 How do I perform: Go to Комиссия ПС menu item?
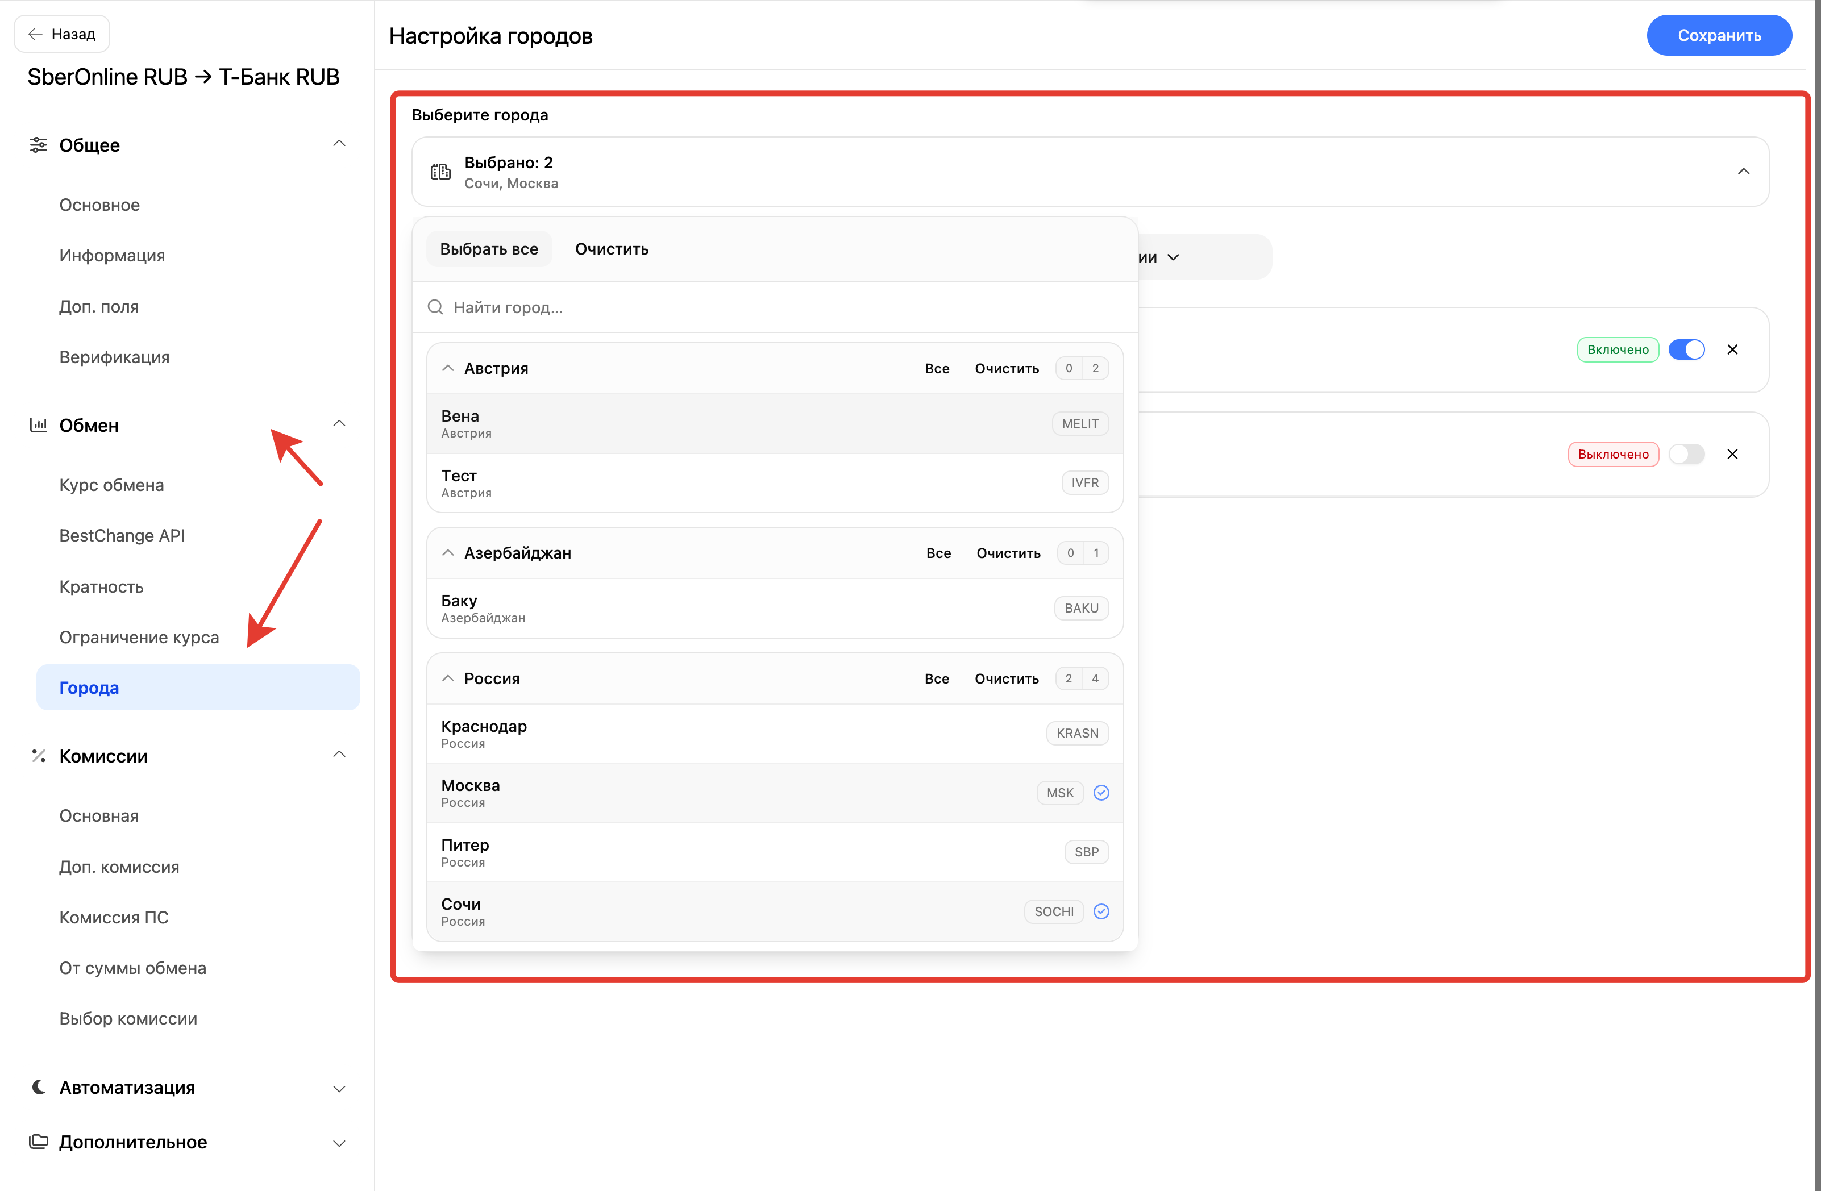[x=114, y=917]
